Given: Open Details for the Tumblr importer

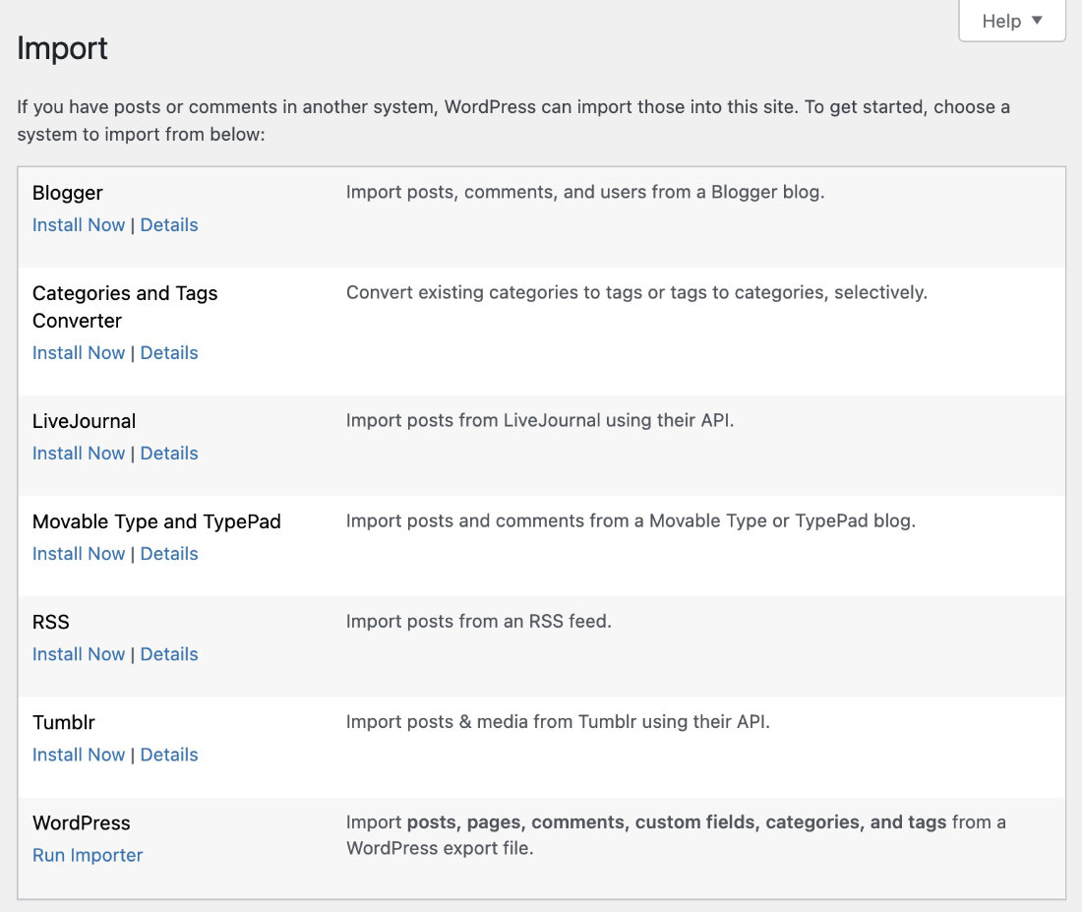Looking at the screenshot, I should (x=169, y=755).
